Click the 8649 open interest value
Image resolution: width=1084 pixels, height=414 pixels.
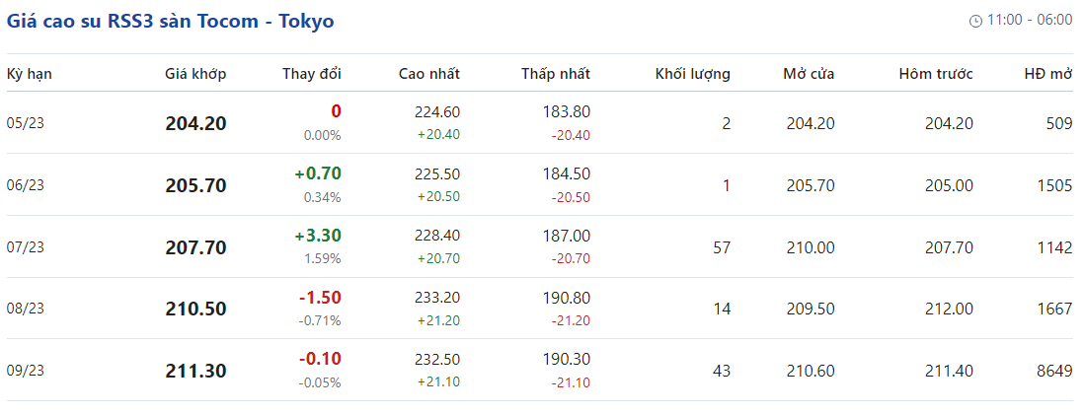click(1053, 371)
